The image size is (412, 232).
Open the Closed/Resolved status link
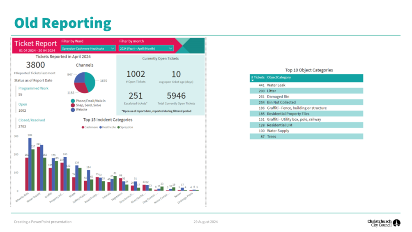click(x=32, y=120)
